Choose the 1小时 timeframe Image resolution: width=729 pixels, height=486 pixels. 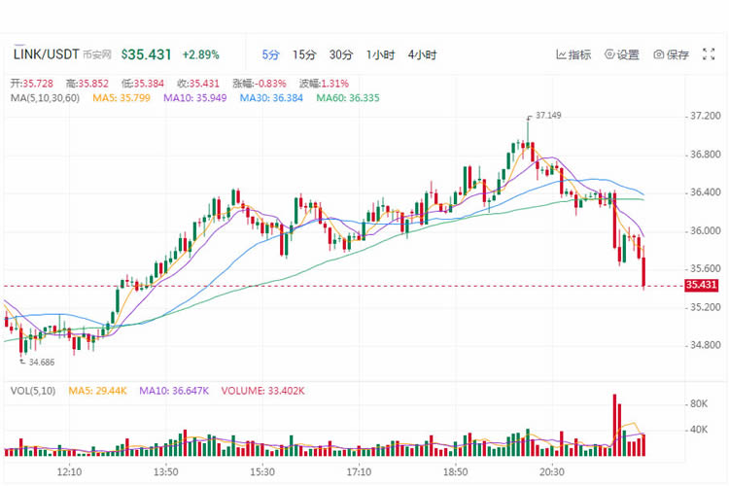pyautogui.click(x=380, y=54)
